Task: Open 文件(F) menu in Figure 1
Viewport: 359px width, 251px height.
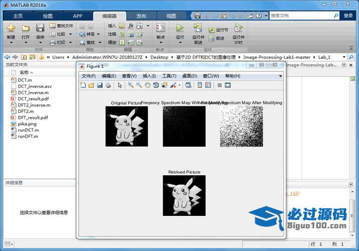Action: [x=88, y=76]
